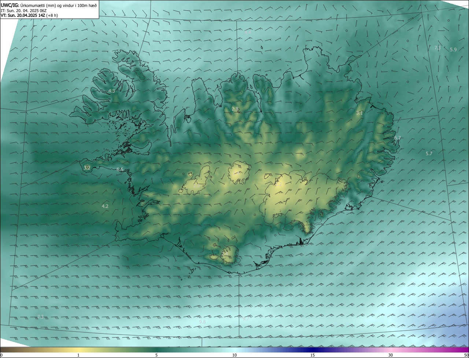Click the 9.7 value south of Iceland
The width and height of the screenshot is (469, 358).
[246, 318]
